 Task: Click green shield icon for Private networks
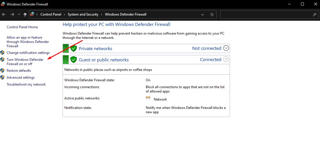(74, 48)
